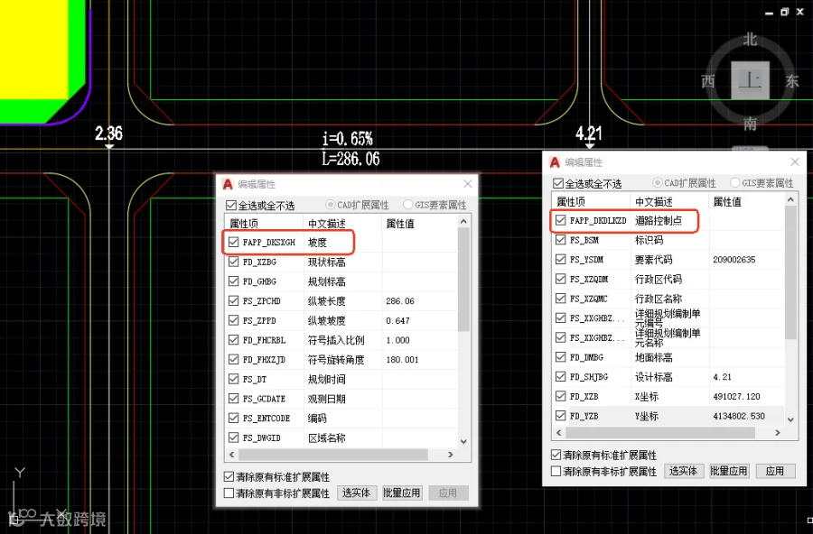Click scroll left arrow in left attribute list
Viewport: 813px width, 534px height.
click(232, 455)
